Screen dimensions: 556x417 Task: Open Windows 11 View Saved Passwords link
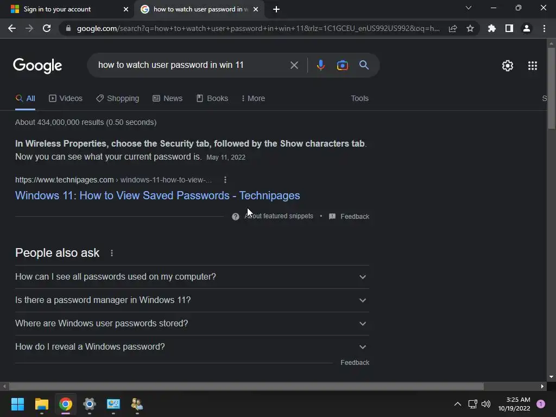(157, 195)
